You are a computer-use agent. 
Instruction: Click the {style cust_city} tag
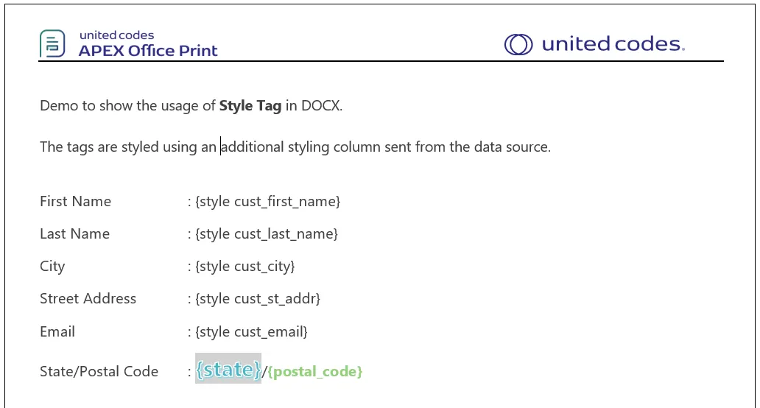click(x=244, y=267)
